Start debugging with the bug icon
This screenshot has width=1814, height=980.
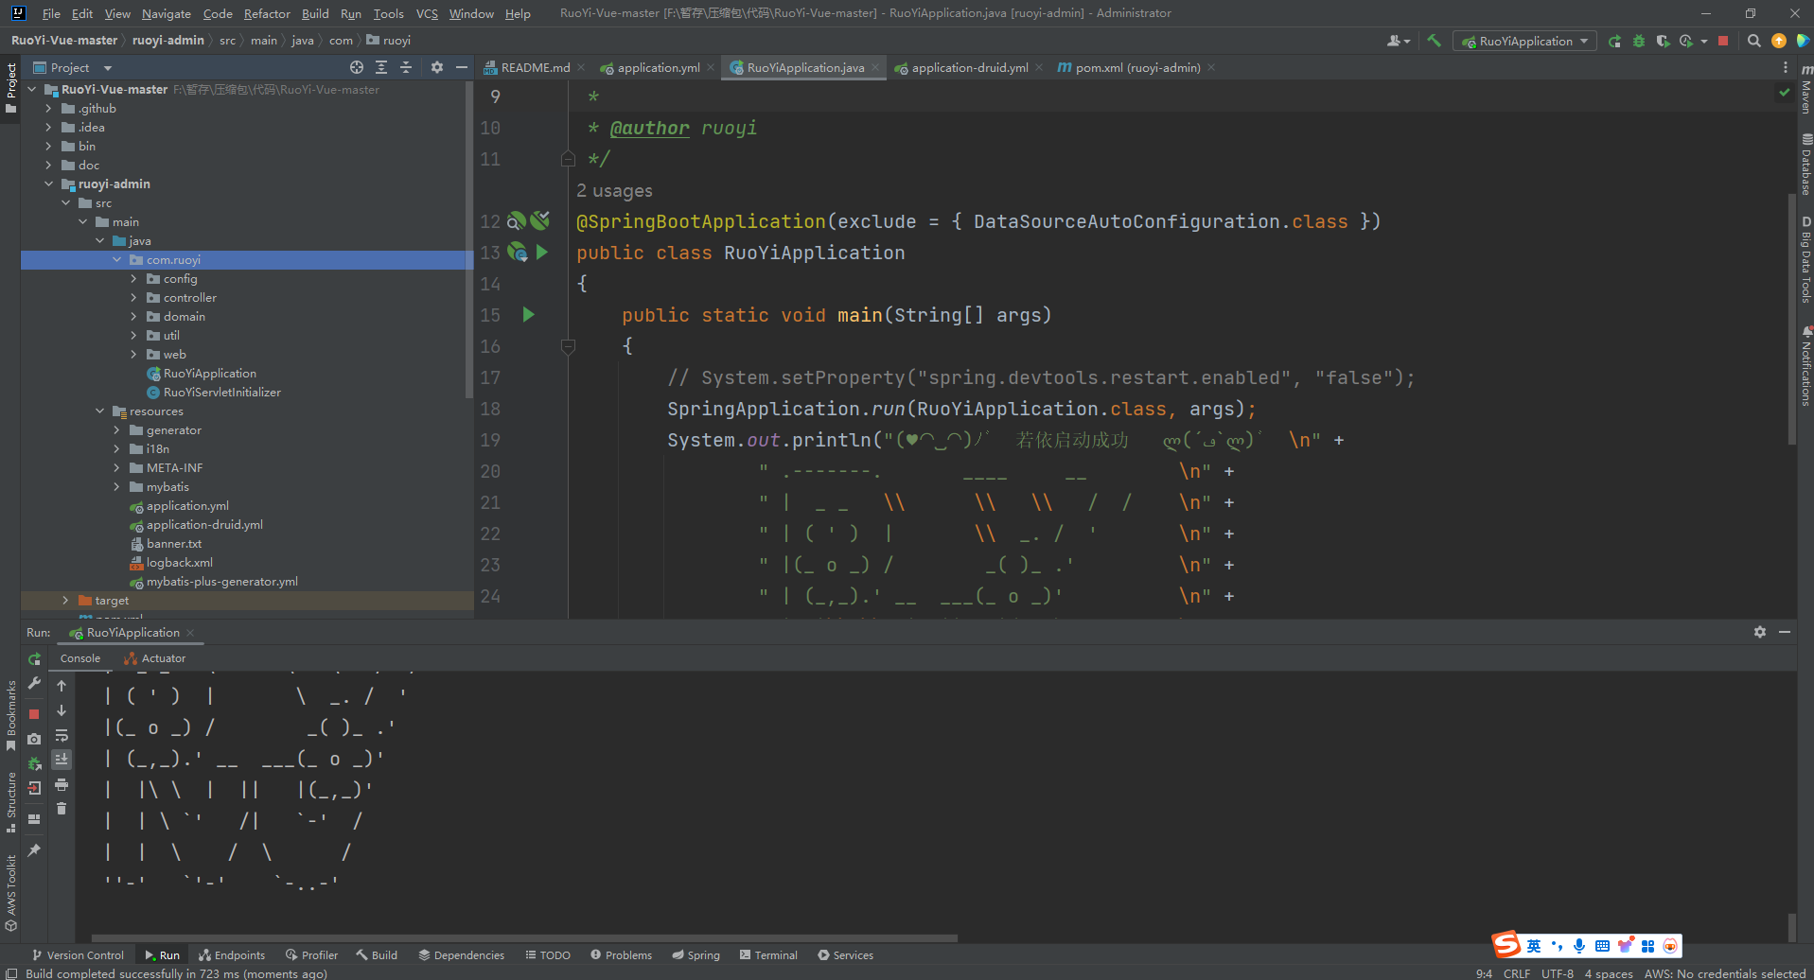[1639, 41]
